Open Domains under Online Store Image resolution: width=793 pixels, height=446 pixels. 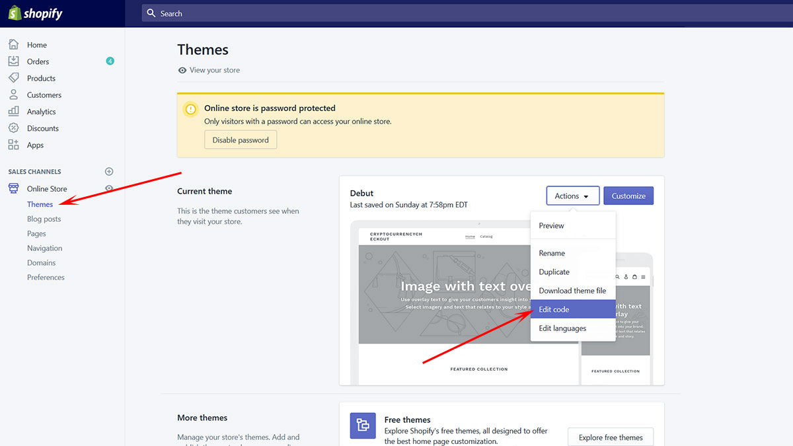tap(42, 262)
